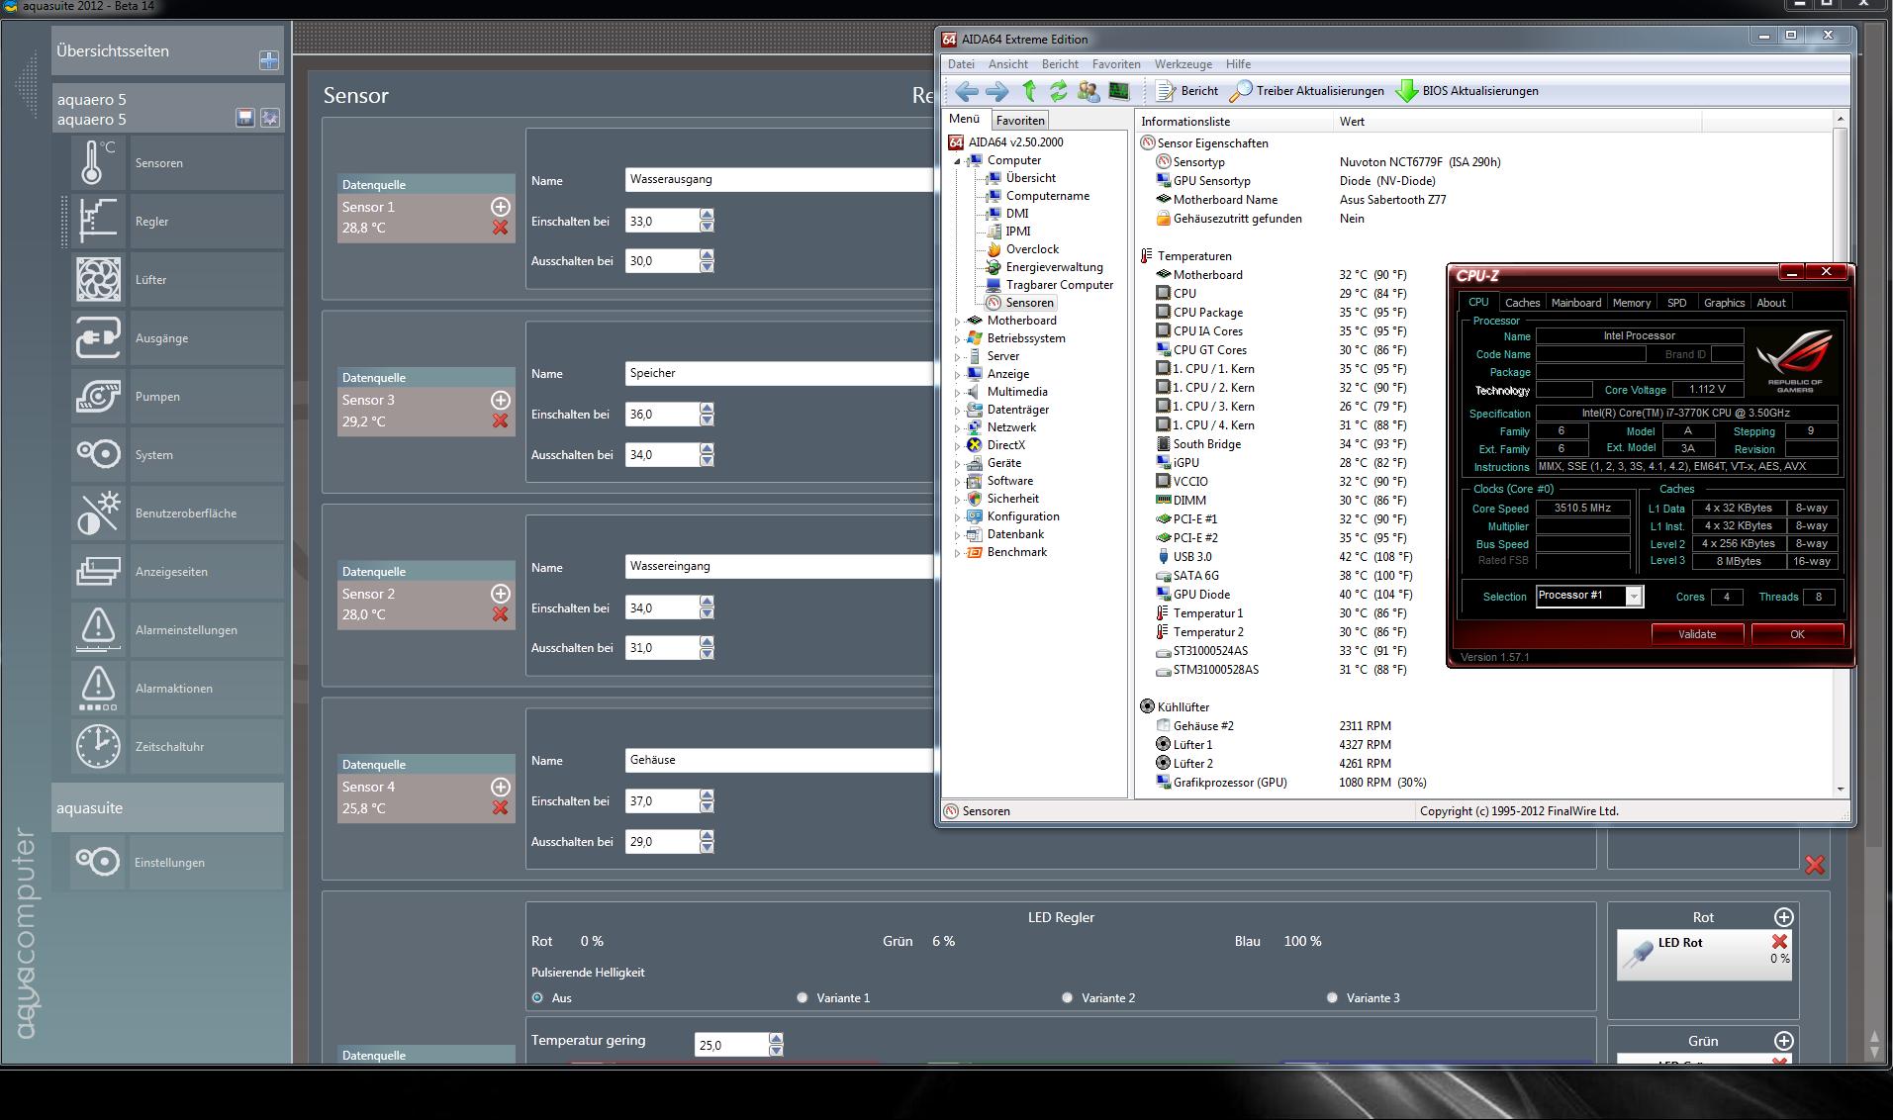Screen dimensions: 1893x1120
Task: Remove Sensor 1 data source with red X
Action: [x=500, y=228]
